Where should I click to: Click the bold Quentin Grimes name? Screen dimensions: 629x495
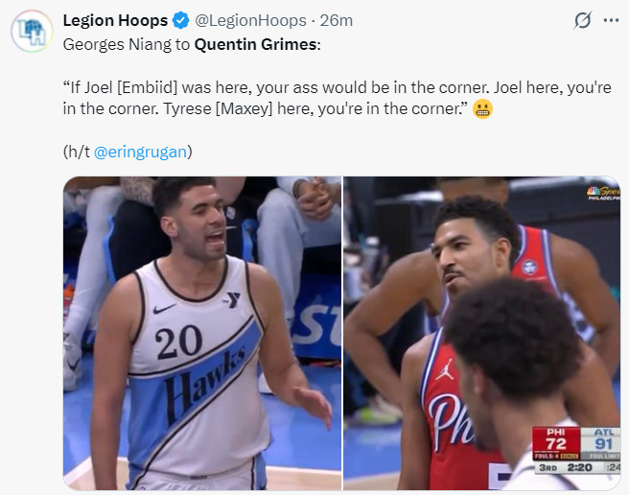255,44
